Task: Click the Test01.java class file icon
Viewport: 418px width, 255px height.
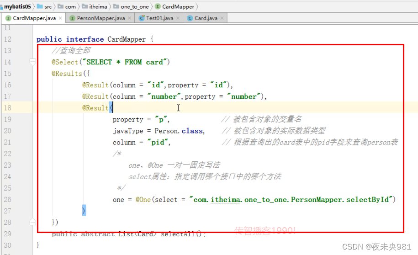Action: (x=142, y=18)
